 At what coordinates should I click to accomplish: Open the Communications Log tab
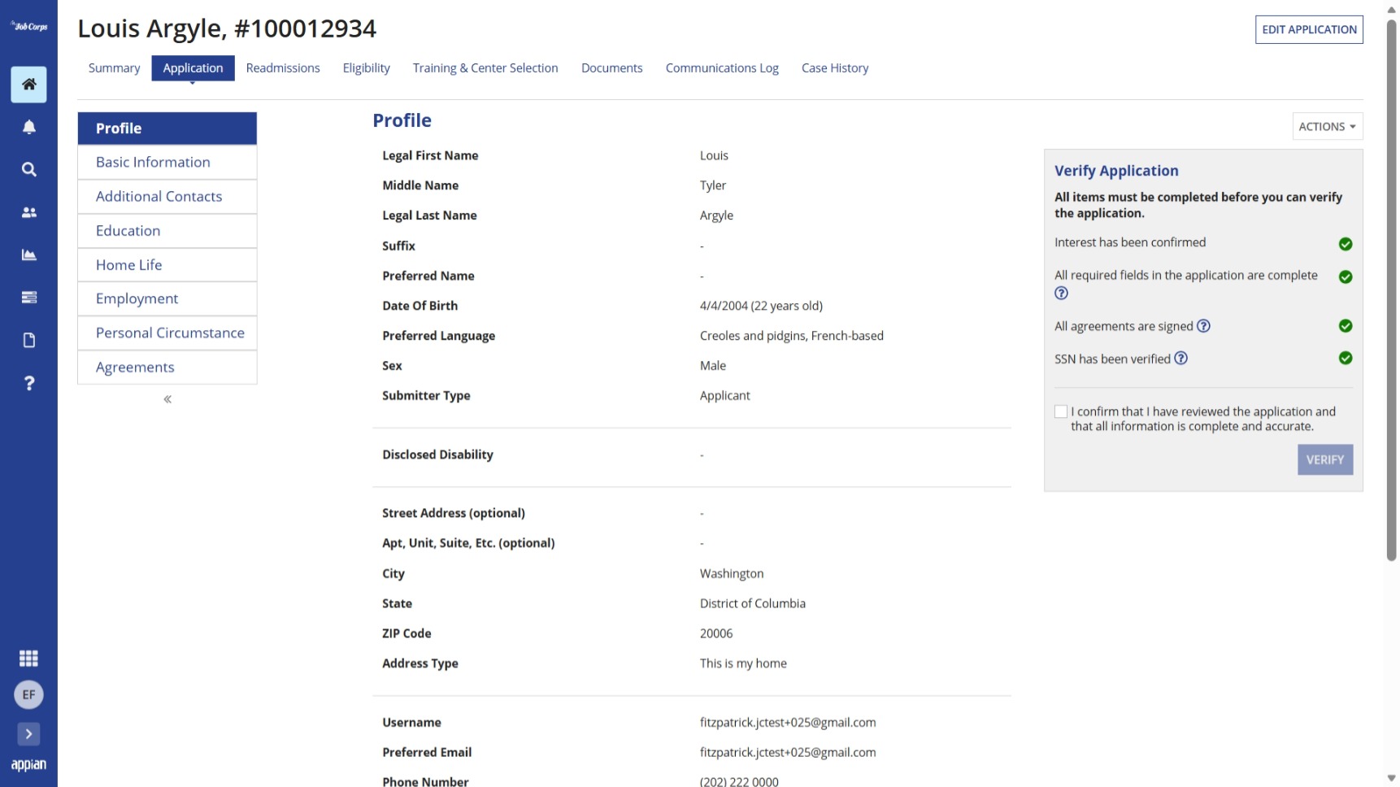click(722, 68)
